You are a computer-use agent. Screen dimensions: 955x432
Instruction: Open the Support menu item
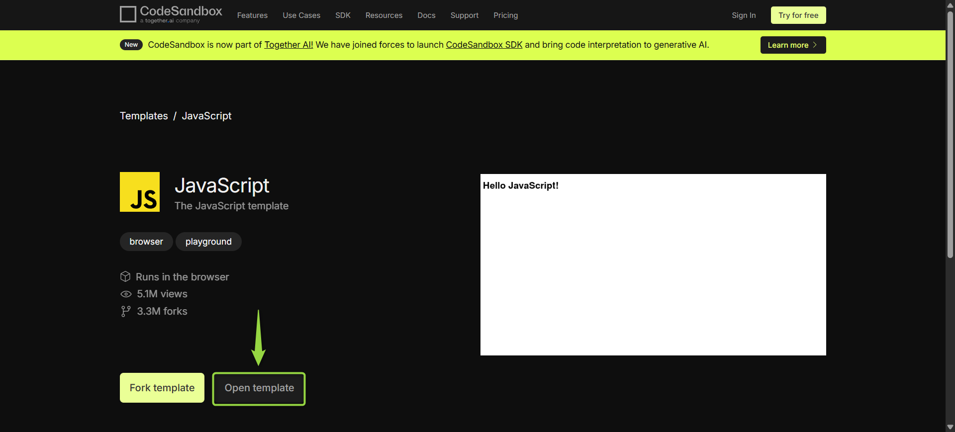(x=465, y=15)
